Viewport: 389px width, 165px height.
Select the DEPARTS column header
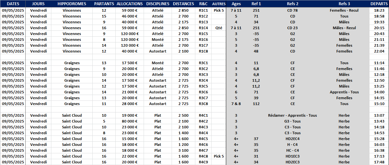point(379,4)
